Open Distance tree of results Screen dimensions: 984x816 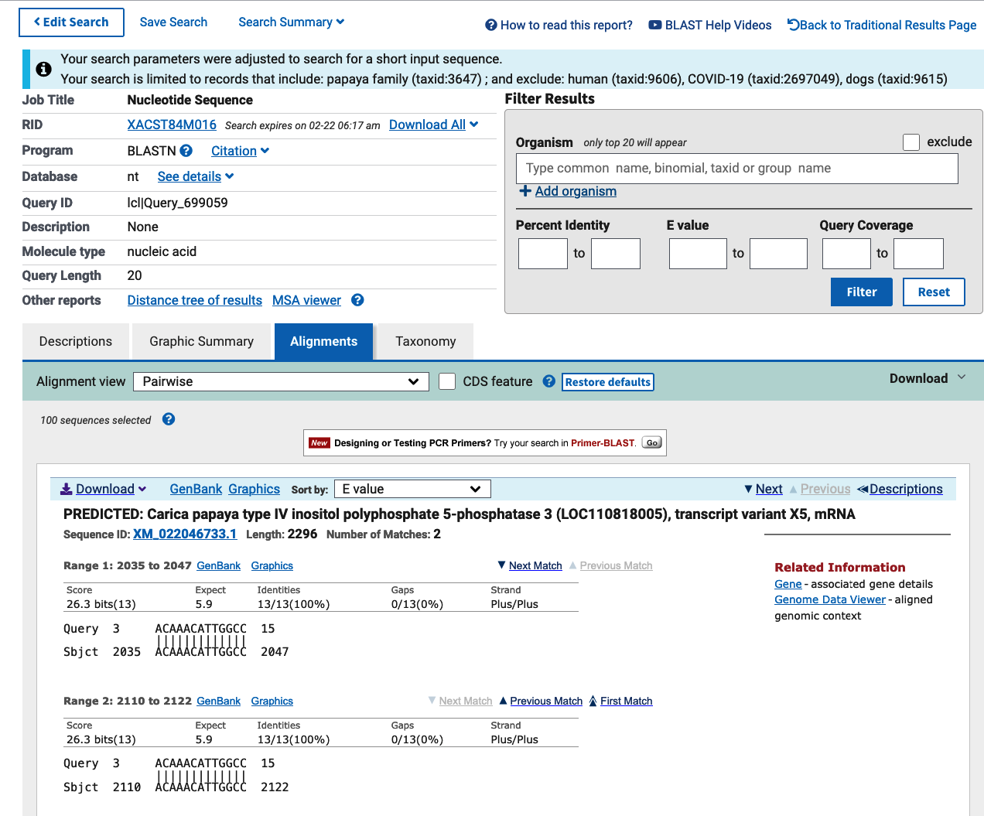[x=195, y=300]
